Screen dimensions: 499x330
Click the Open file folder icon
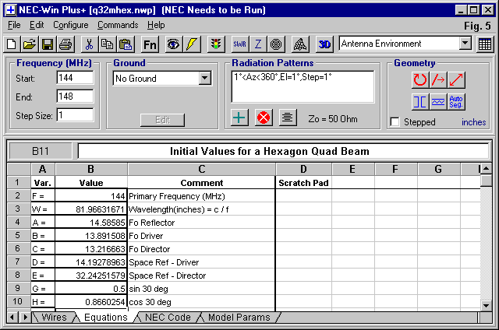(29, 44)
